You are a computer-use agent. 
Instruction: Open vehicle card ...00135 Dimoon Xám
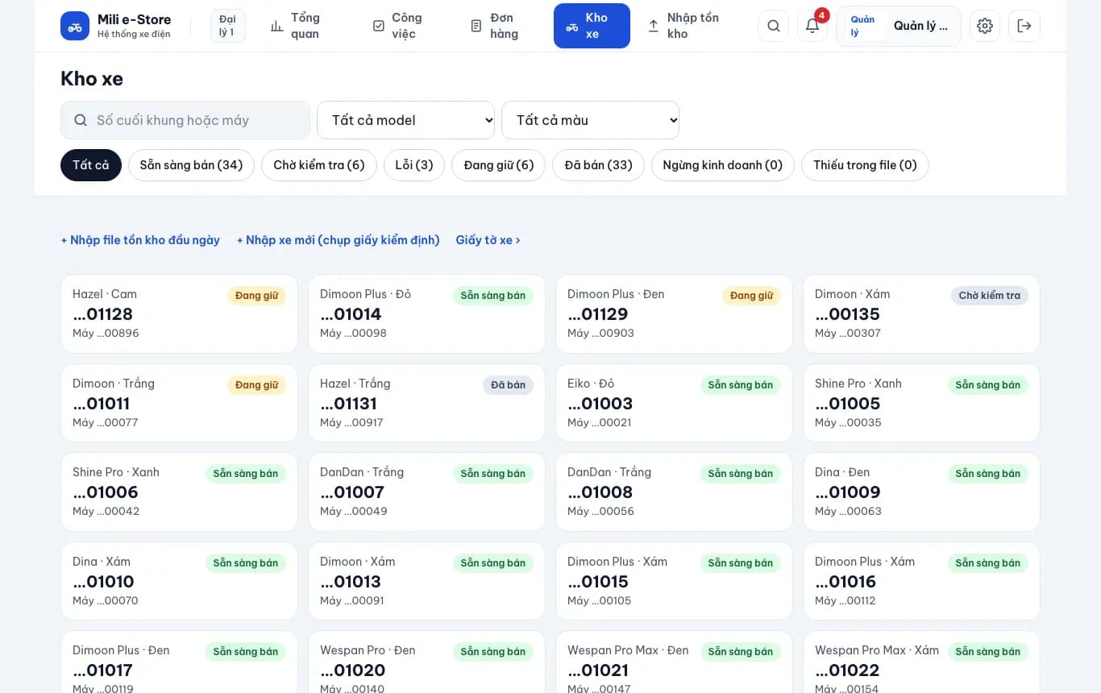(x=921, y=313)
